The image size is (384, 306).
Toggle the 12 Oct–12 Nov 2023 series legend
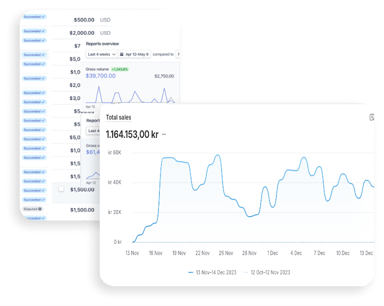(x=267, y=272)
